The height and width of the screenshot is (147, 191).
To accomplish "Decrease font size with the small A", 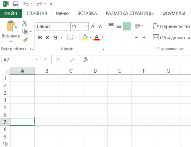I will (x=101, y=26).
